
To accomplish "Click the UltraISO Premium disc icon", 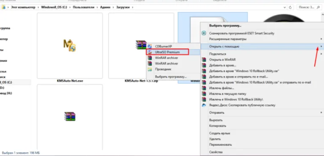I will click(x=150, y=52).
